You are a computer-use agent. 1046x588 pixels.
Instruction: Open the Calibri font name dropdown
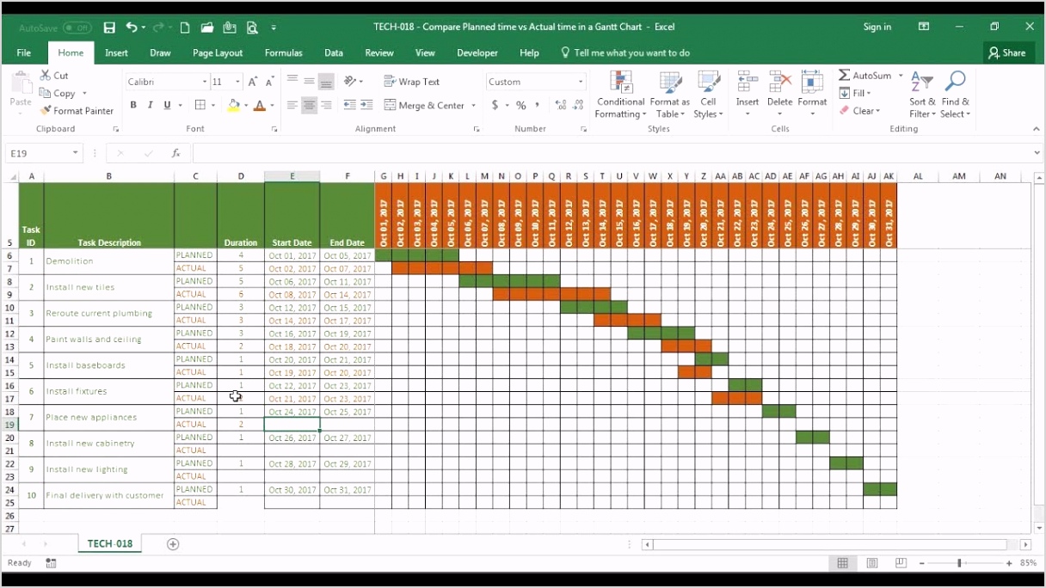tap(205, 82)
